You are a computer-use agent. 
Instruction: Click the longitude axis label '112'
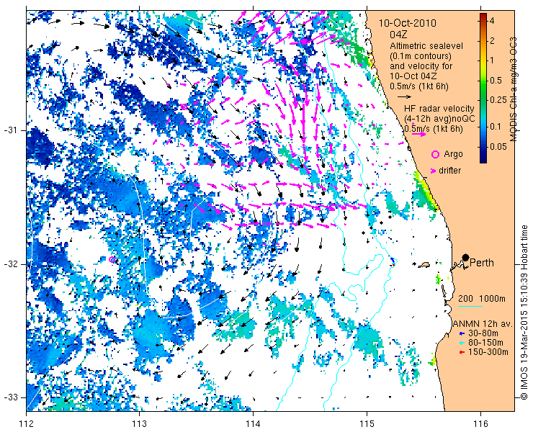coord(27,424)
